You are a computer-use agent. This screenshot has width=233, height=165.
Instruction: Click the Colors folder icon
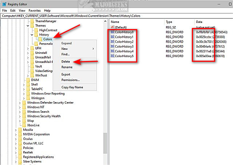(x=40, y=39)
